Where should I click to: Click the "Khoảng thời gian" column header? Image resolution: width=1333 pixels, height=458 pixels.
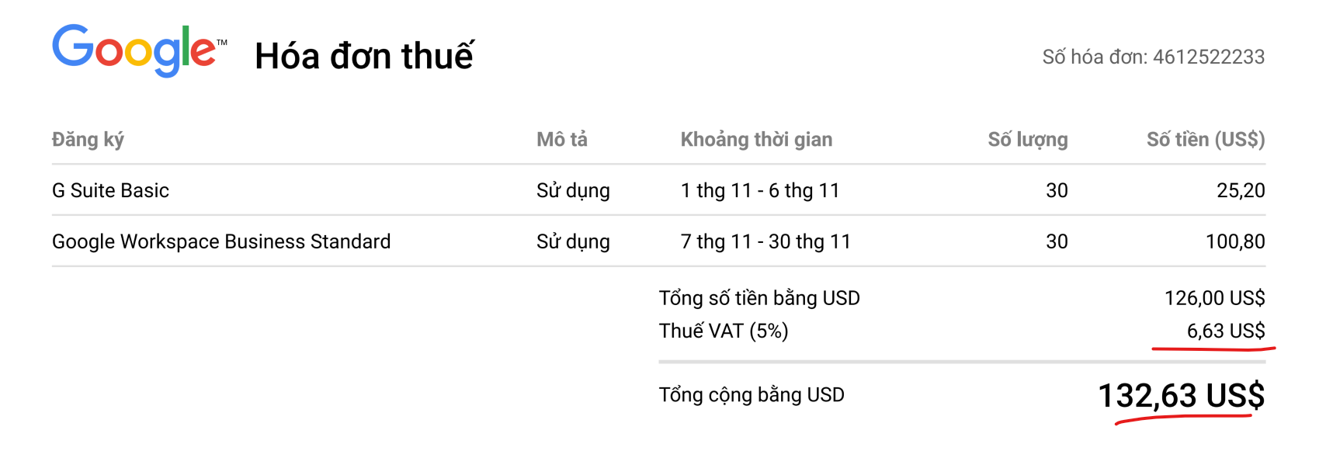[756, 140]
